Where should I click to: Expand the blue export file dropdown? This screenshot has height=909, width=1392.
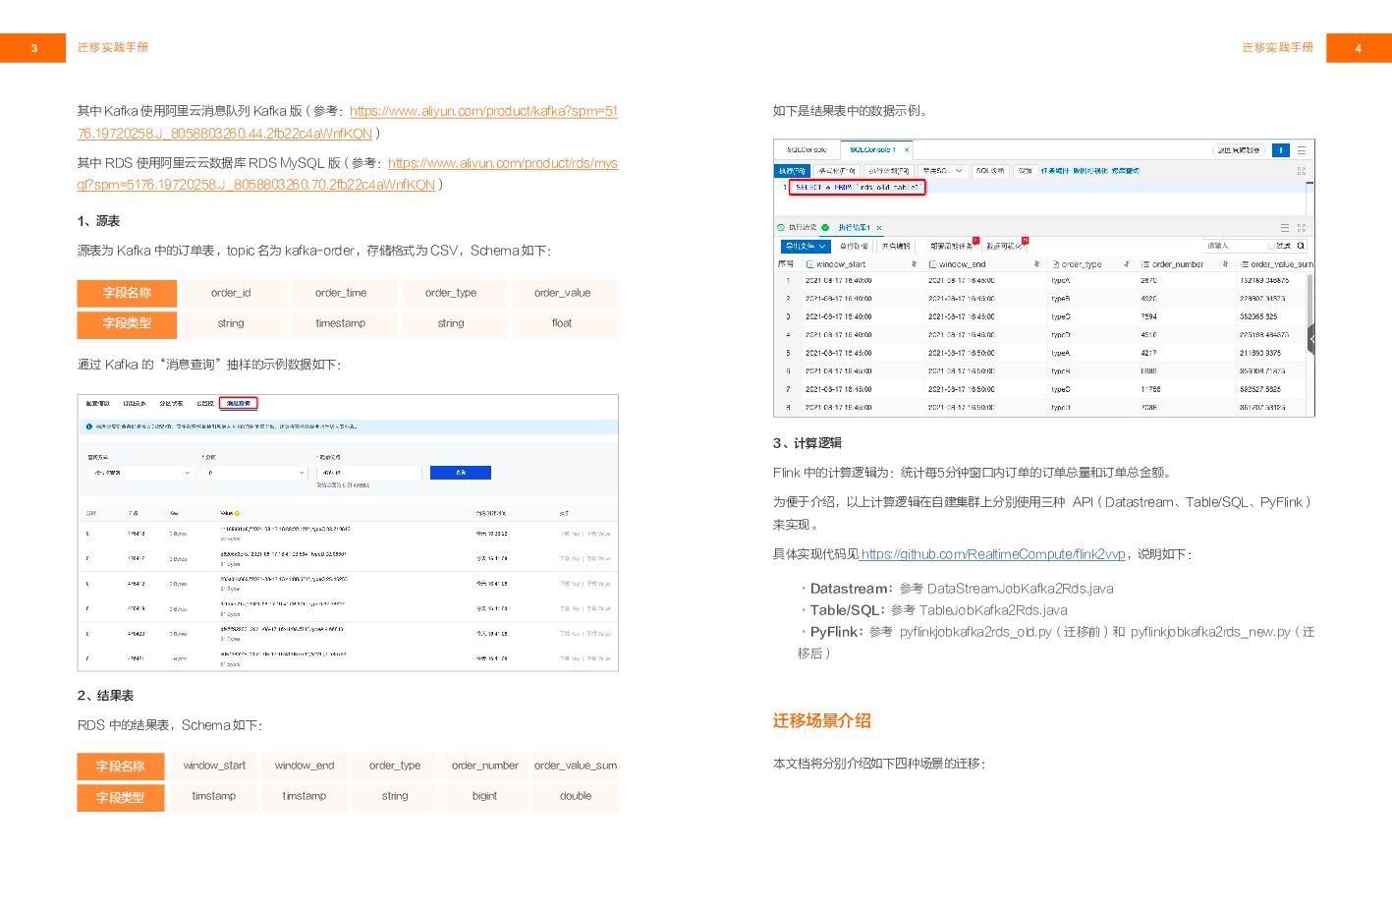point(806,246)
